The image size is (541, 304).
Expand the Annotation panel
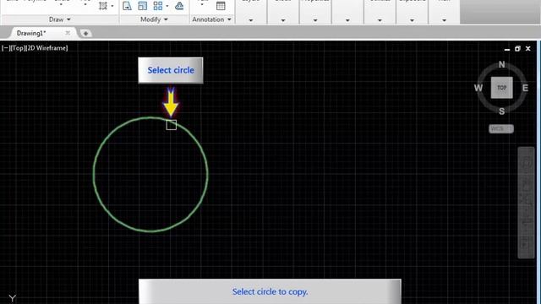click(x=211, y=19)
